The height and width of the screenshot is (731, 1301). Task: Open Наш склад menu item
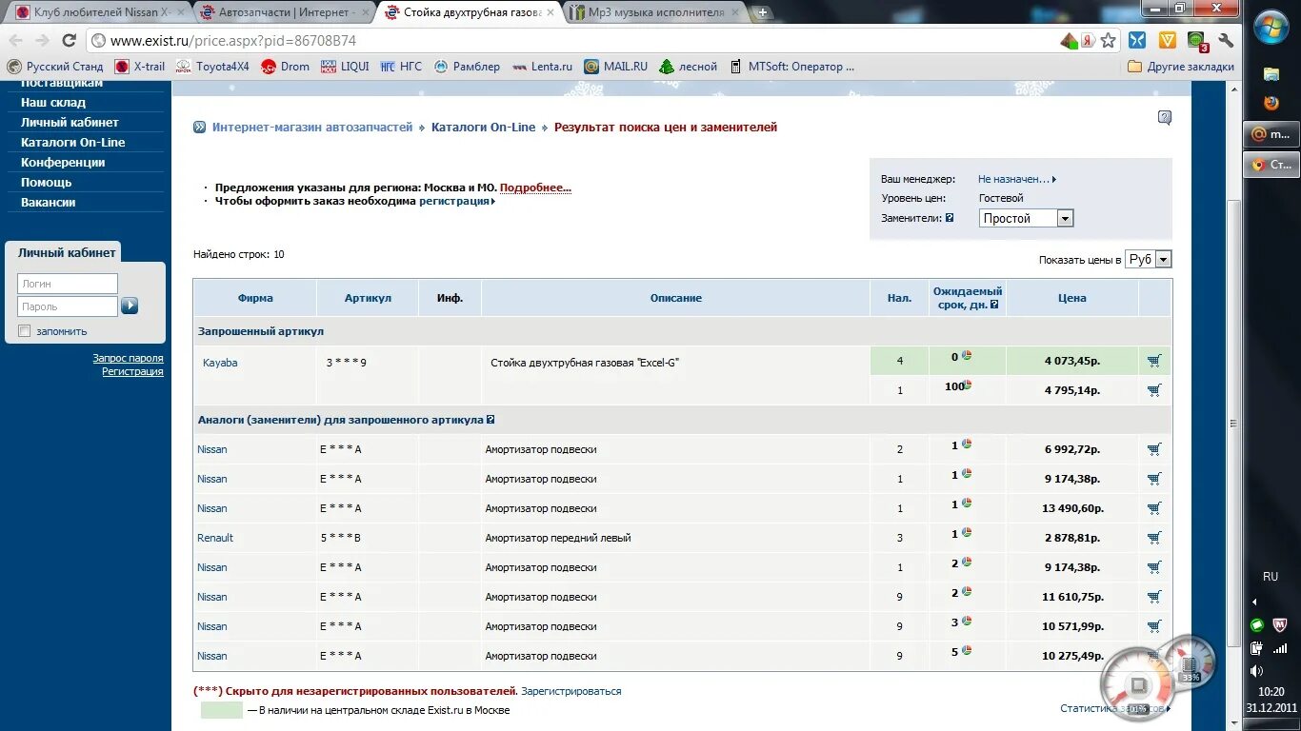point(53,102)
